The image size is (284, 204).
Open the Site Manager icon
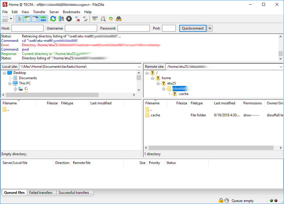point(5,19)
